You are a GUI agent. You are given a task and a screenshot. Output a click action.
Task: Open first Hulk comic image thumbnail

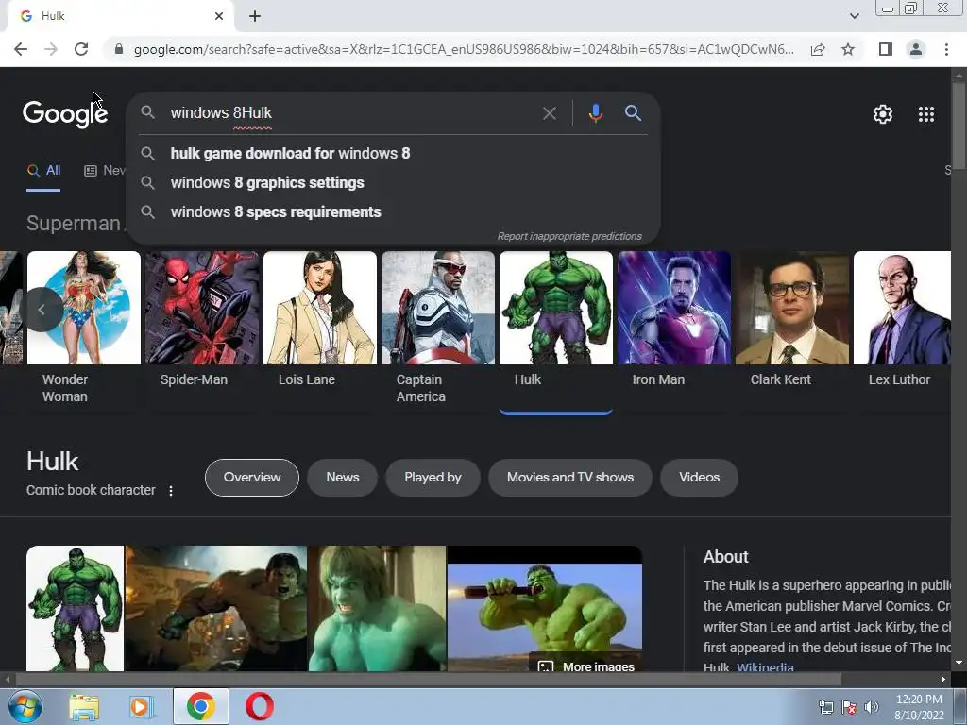(x=76, y=608)
